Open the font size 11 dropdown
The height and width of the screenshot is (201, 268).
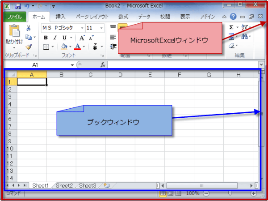[x=102, y=28]
